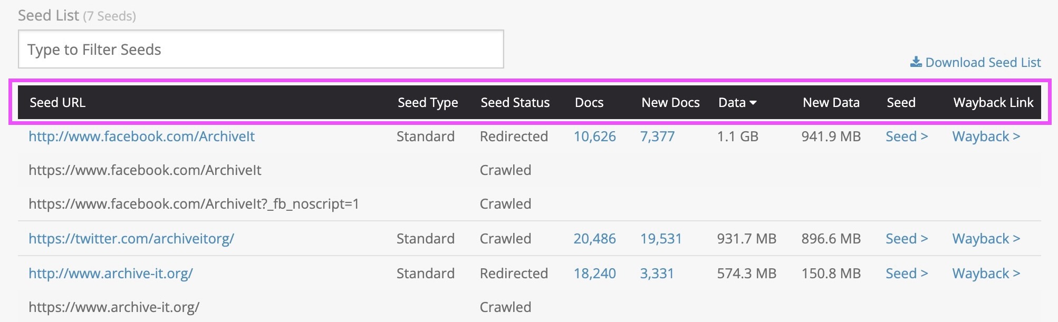
Task: Open the Seed > link for Facebook row
Action: pyautogui.click(x=907, y=136)
